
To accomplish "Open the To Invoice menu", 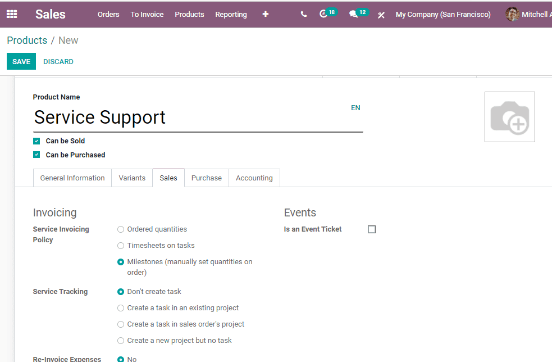I will pyautogui.click(x=147, y=15).
